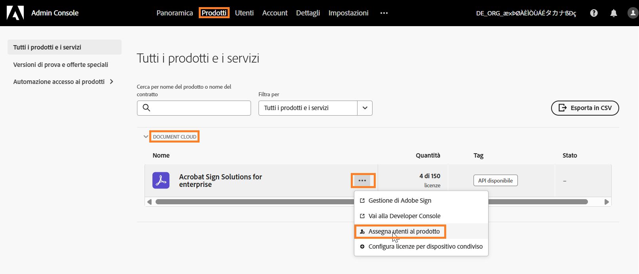Select Configura licenze per dispositivo condiviso
639x274 pixels.
coord(421,247)
